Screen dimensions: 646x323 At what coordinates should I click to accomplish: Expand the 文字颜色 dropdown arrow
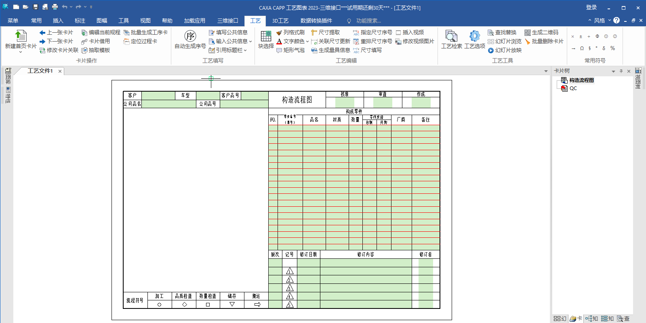point(307,42)
